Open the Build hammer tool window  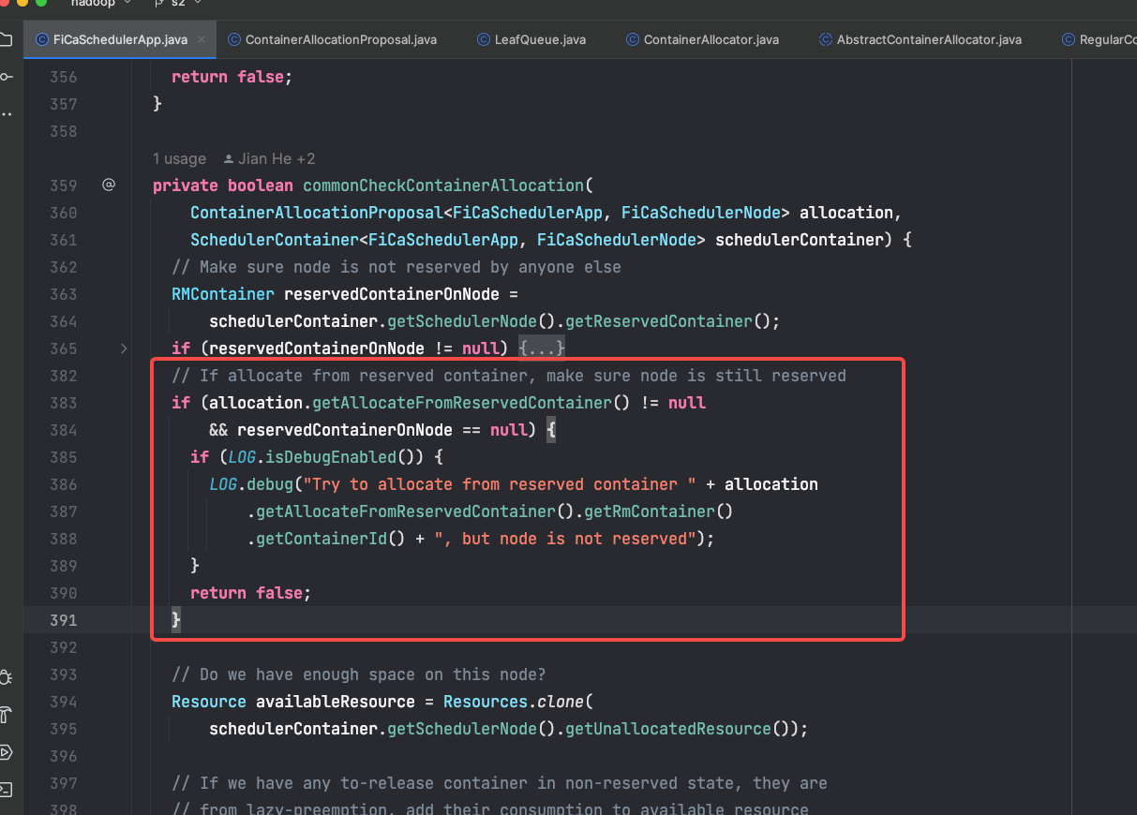[6, 715]
